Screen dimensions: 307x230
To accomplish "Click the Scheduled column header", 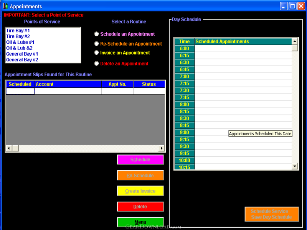I will pos(20,84).
